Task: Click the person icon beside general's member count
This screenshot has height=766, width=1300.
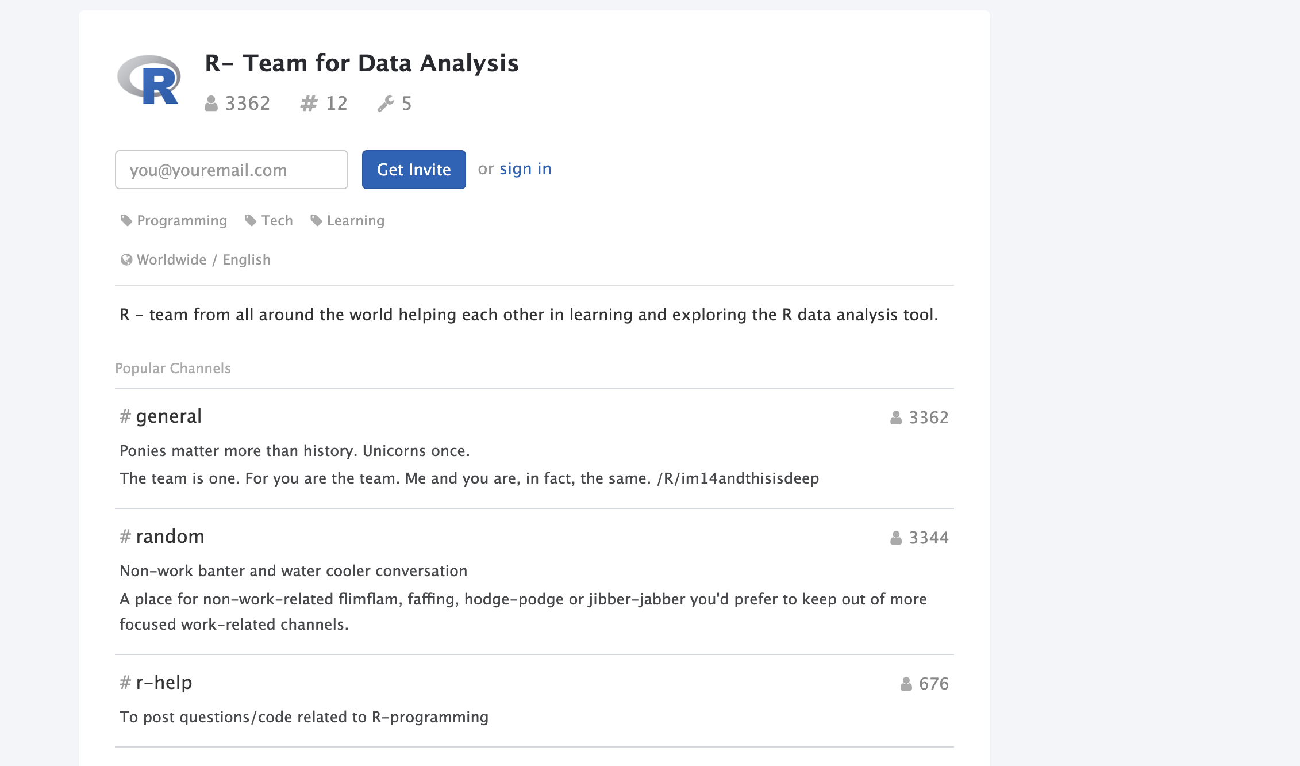Action: [895, 417]
